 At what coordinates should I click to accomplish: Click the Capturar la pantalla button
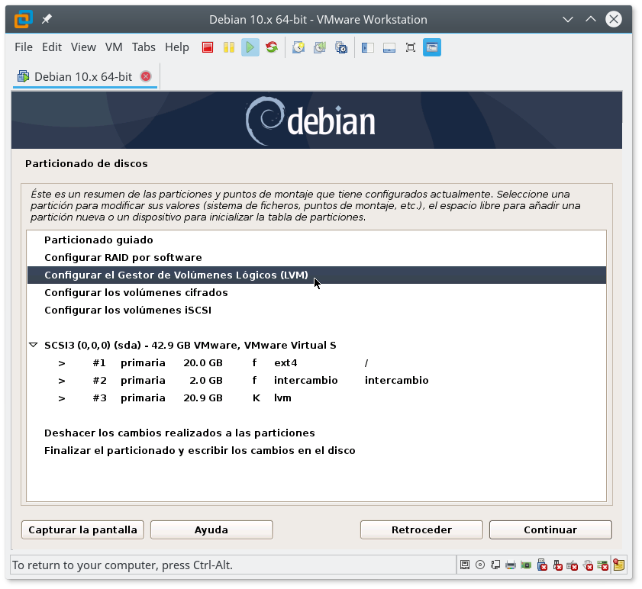[82, 530]
